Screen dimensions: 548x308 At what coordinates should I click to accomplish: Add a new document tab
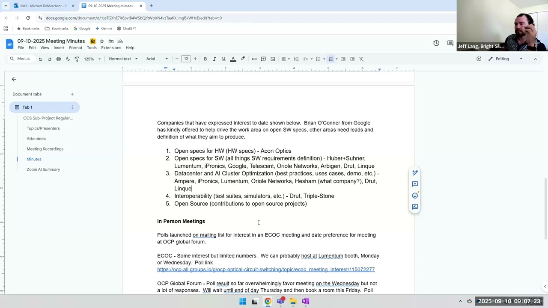[x=72, y=94]
